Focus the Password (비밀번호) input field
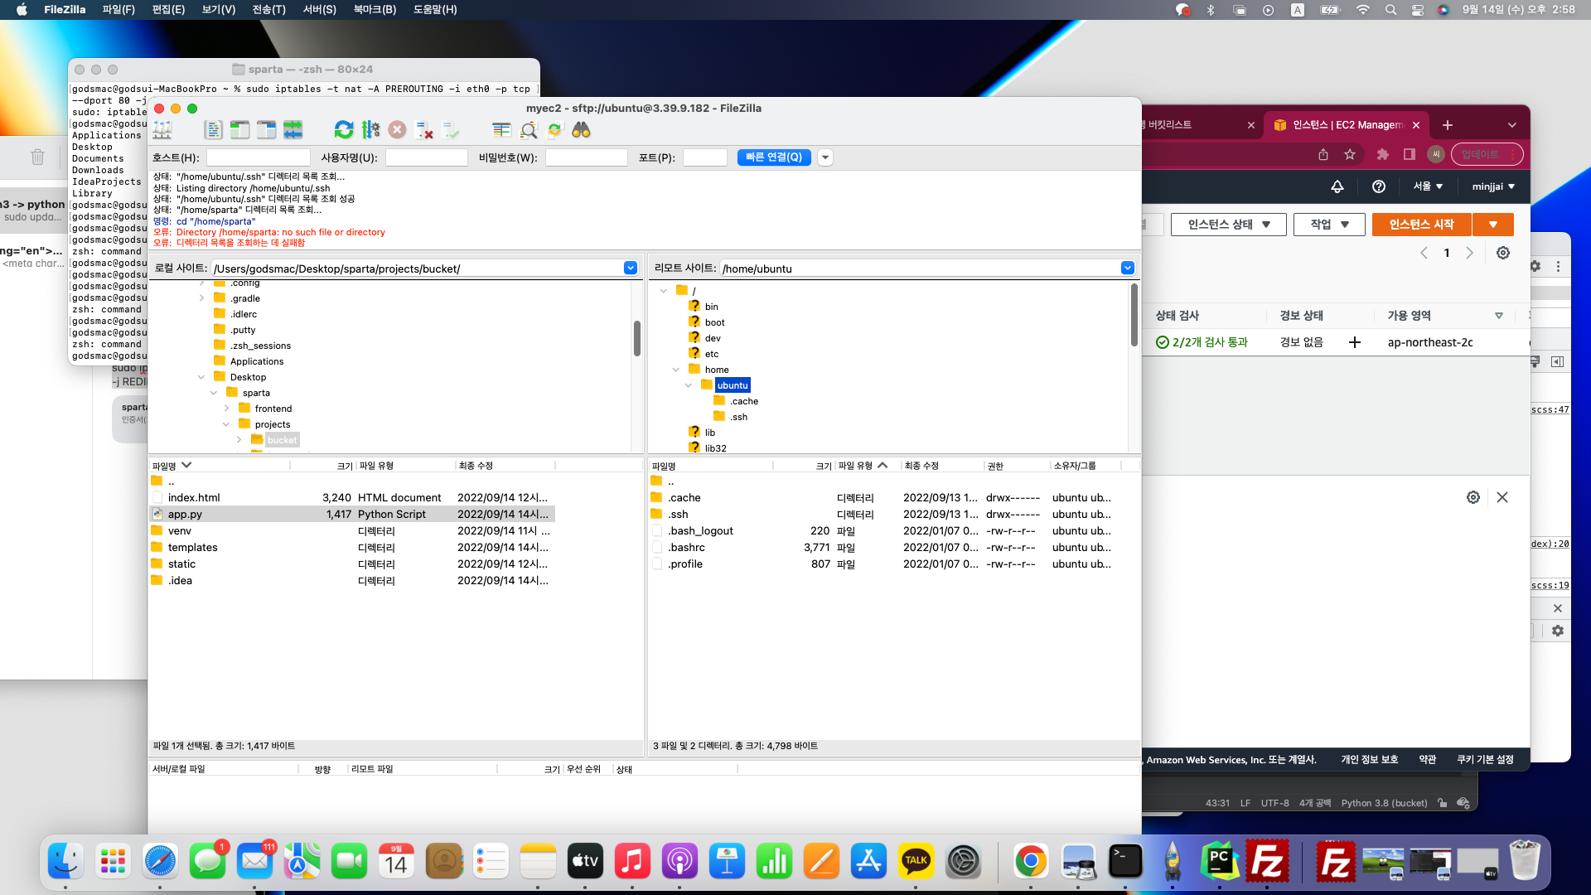This screenshot has height=895, width=1591. point(587,157)
